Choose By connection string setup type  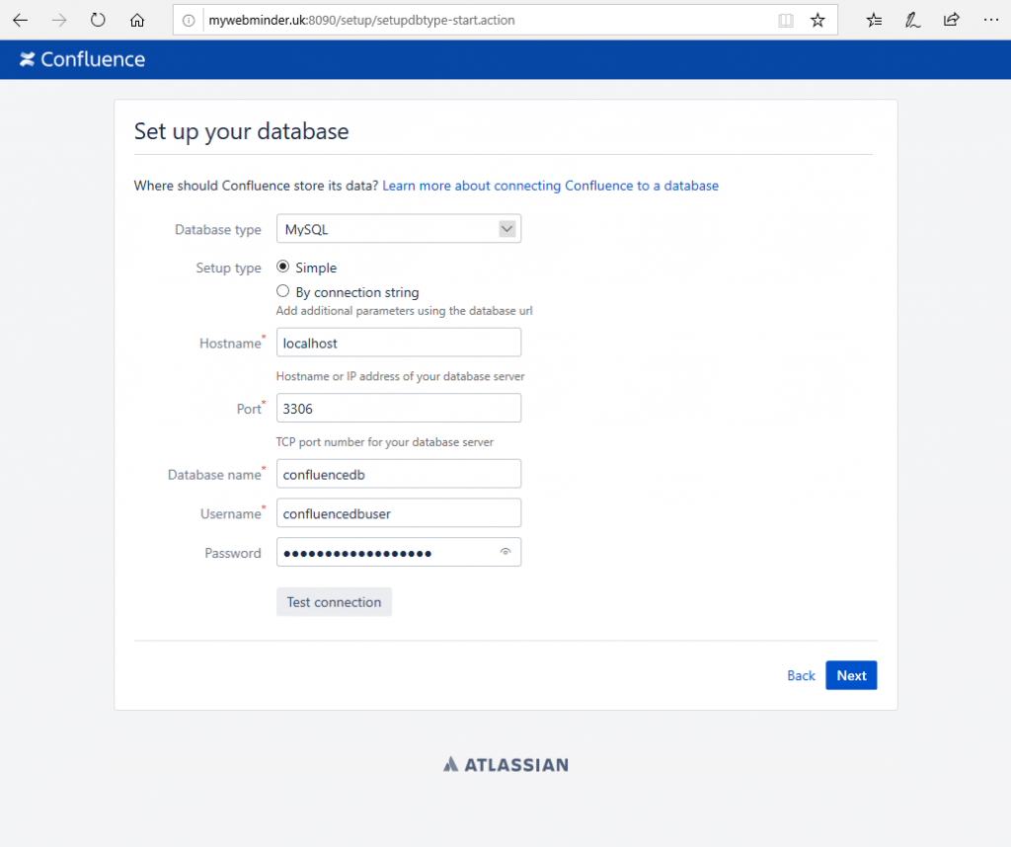pos(282,291)
